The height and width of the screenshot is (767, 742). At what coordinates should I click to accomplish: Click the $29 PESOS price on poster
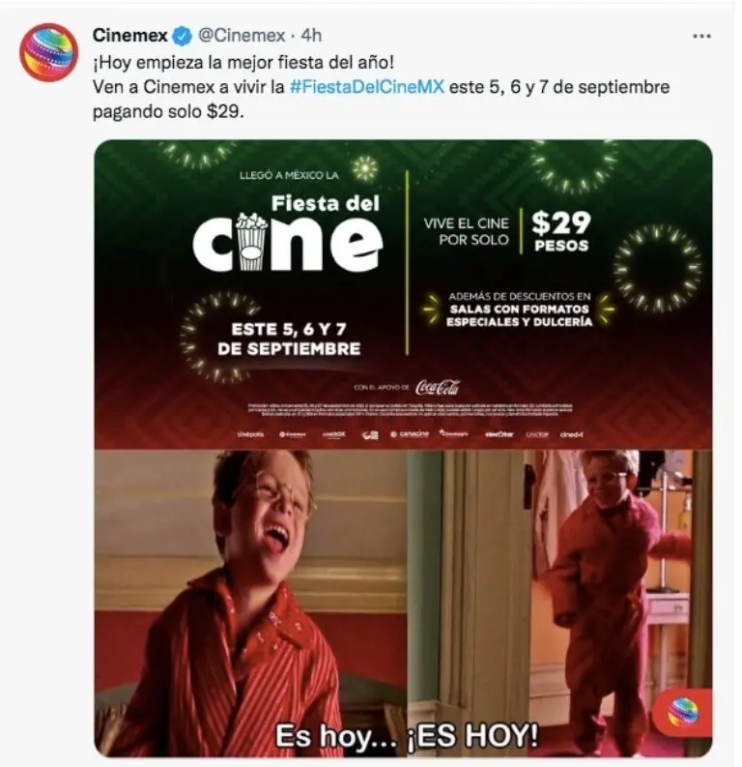click(561, 231)
